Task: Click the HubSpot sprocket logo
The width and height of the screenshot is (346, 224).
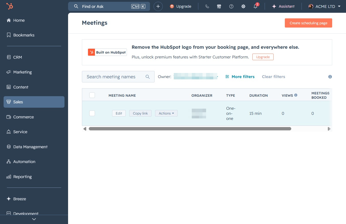Action: (x=10, y=6)
